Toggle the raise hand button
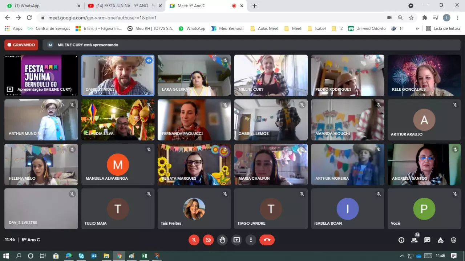This screenshot has width=465, height=261. (222, 240)
